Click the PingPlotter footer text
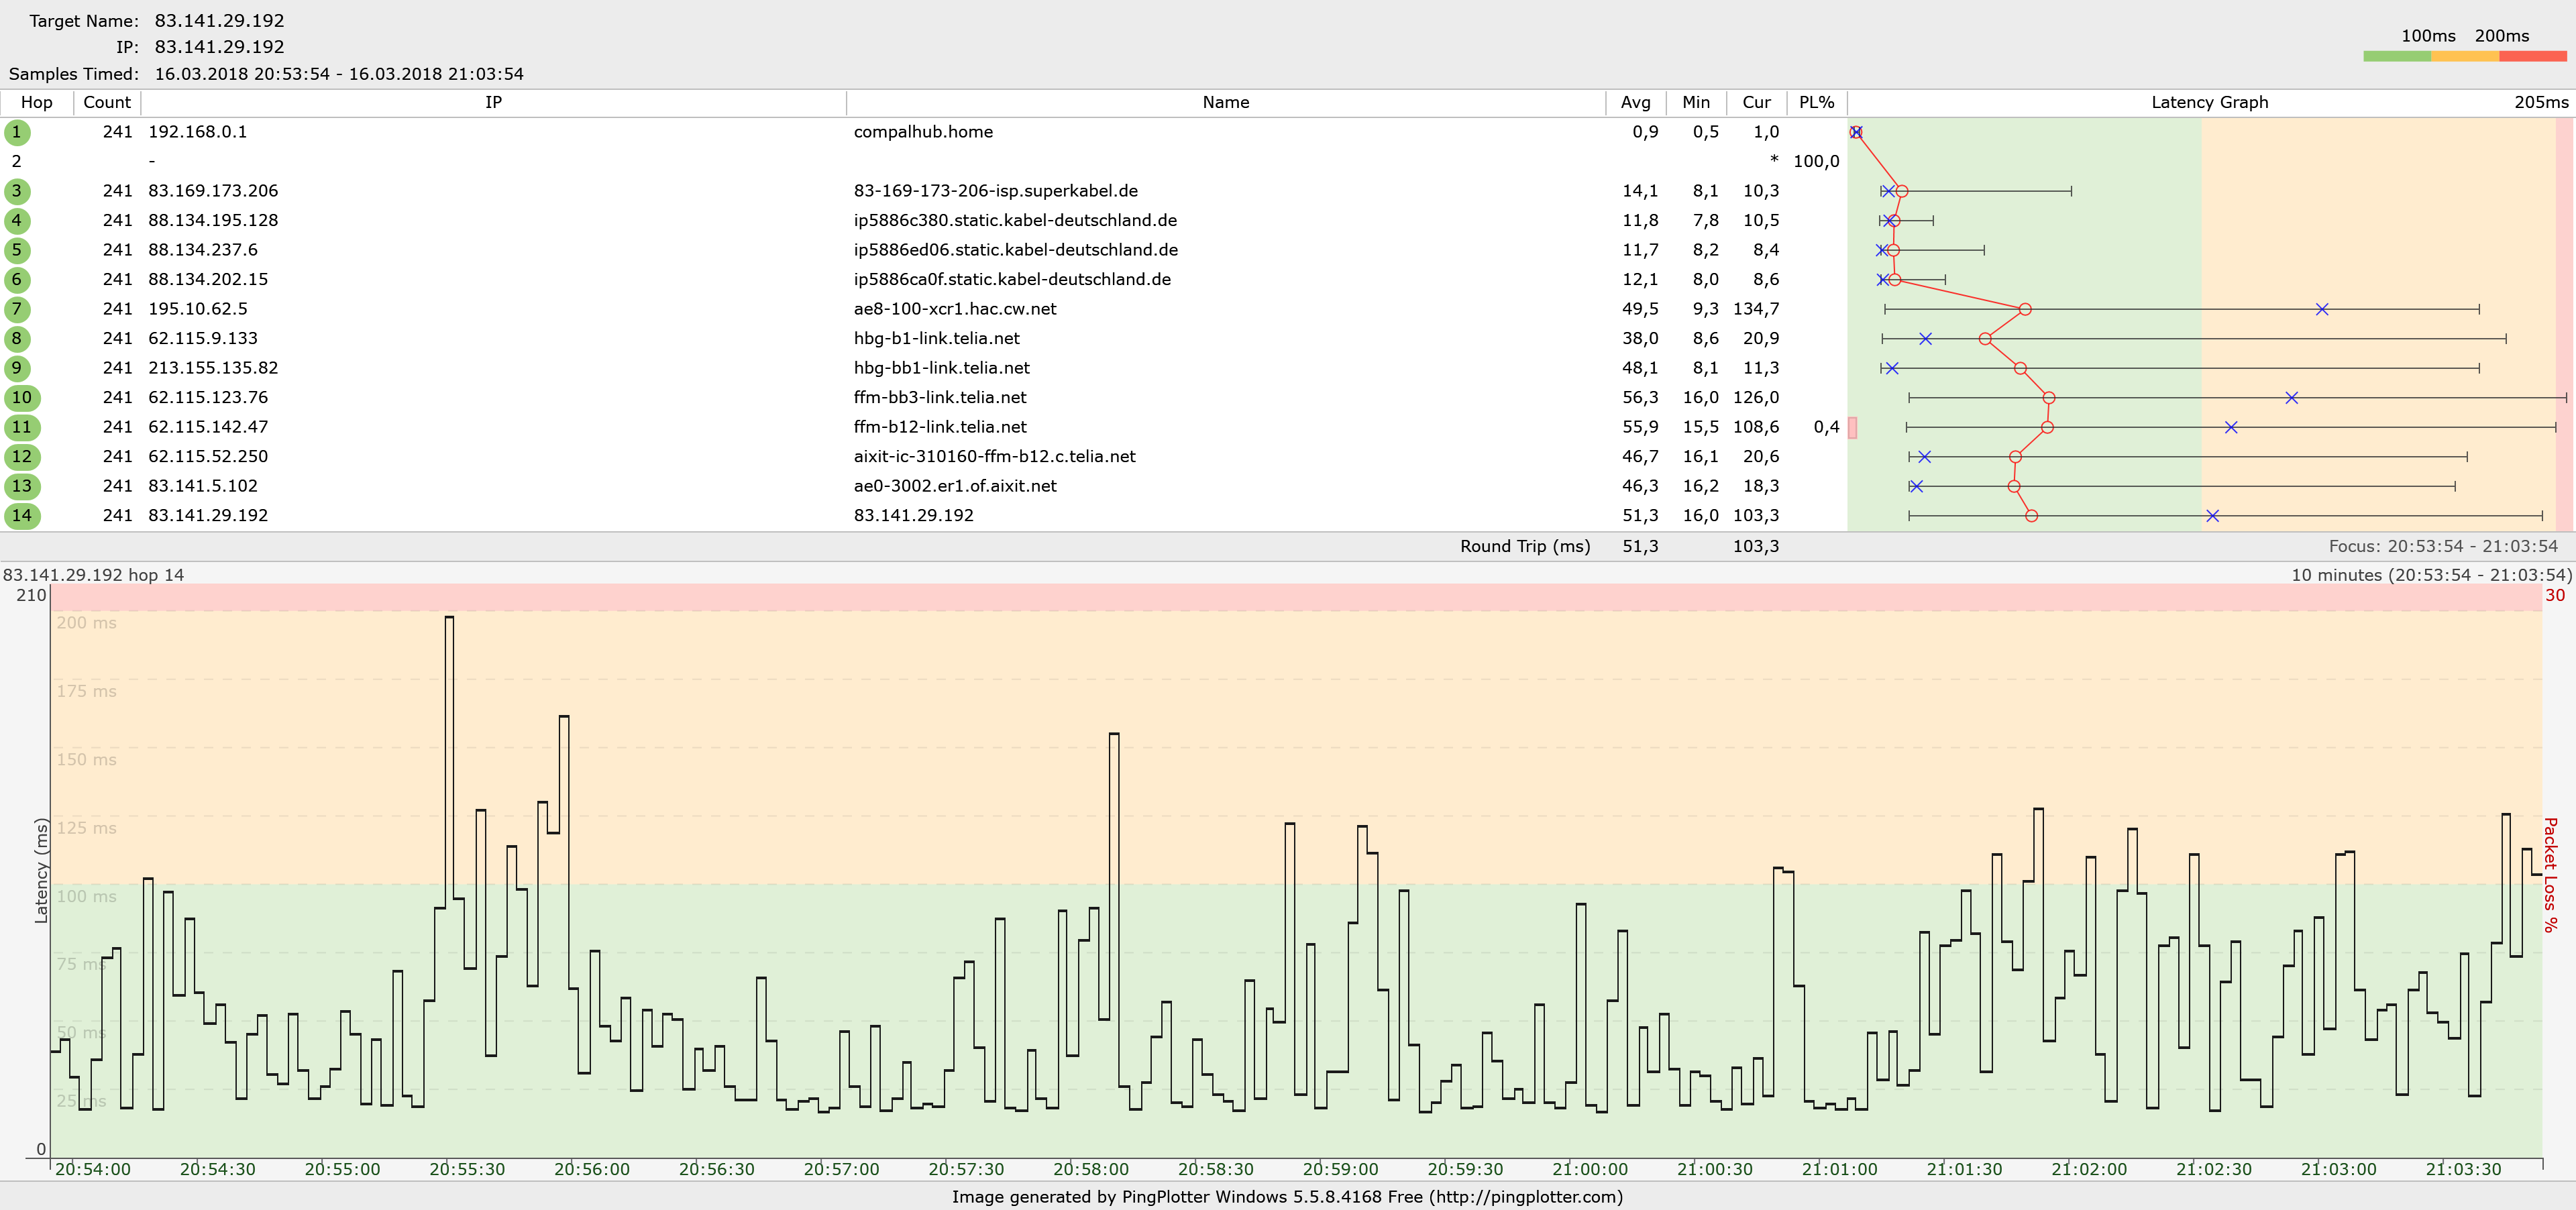 (x=1287, y=1196)
